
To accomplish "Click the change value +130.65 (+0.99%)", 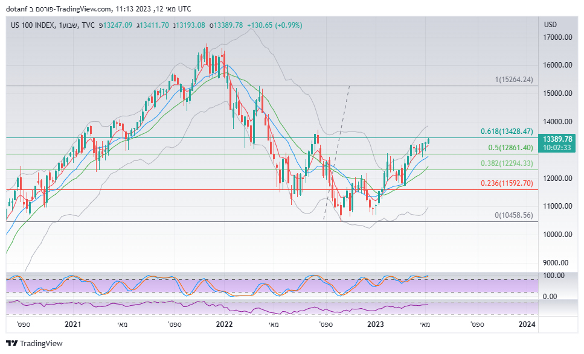I will click(x=275, y=25).
